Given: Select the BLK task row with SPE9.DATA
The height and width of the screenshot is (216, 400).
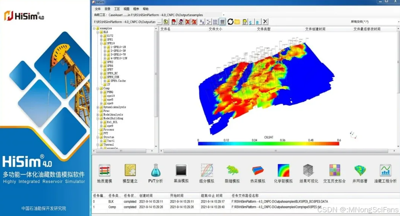Looking at the screenshot, I should pos(246,201).
